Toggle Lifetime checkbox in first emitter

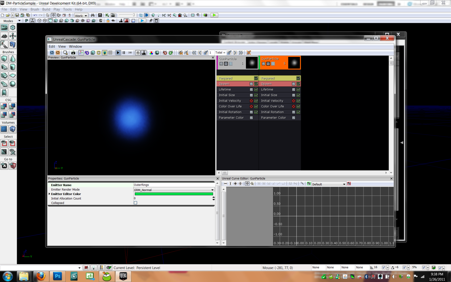(251, 89)
